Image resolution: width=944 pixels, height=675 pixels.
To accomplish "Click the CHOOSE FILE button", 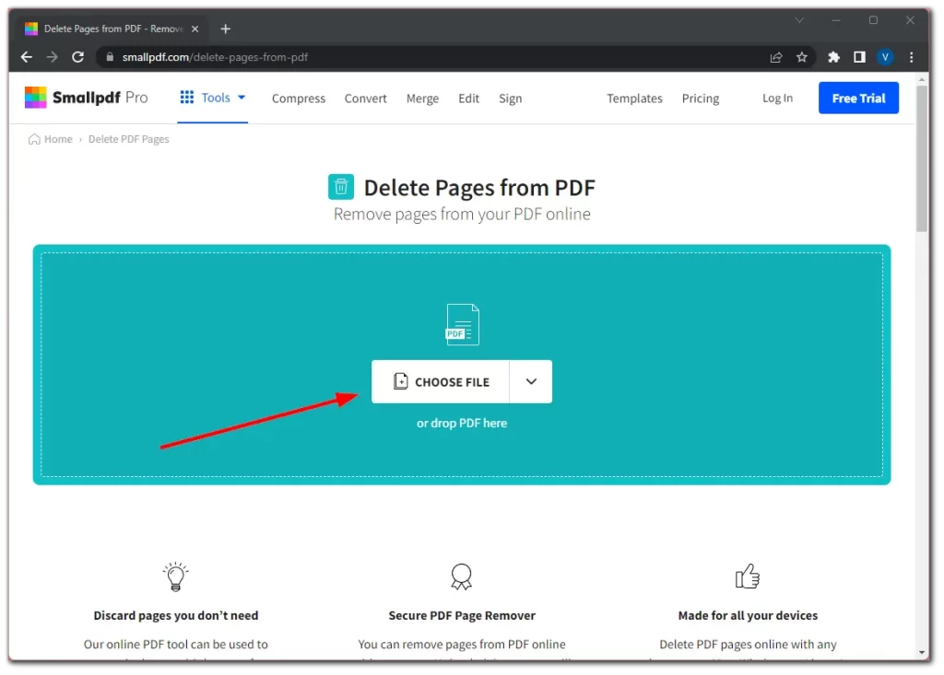I will pos(441,381).
